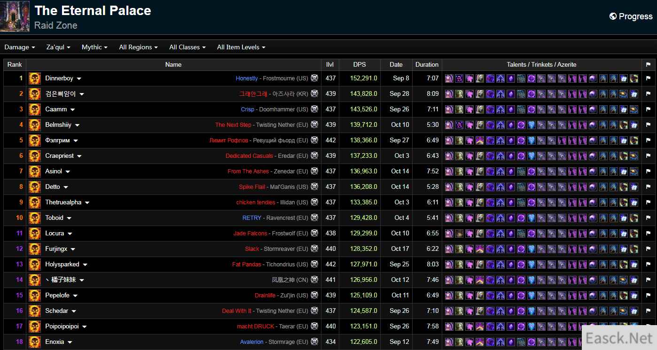Image resolution: width=657 pixels, height=350 pixels.
Task: Click the faction icon beside Illidan (US)
Action: click(314, 202)
